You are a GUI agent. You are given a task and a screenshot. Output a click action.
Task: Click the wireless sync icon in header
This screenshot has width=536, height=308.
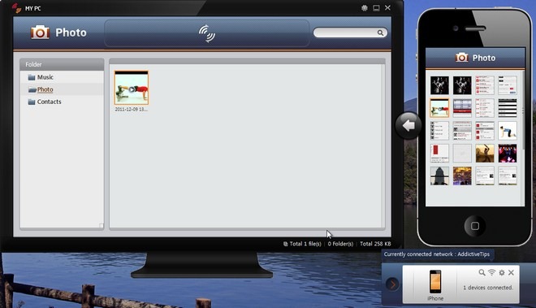coord(207,33)
